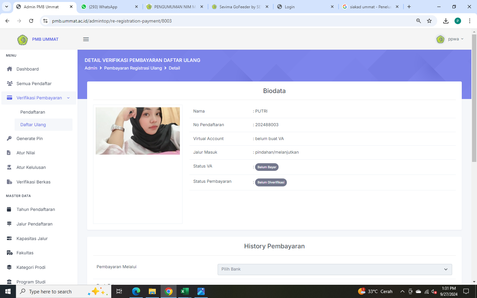This screenshot has width=477, height=298.
Task: Open Atur Kelulusan graduate icon item
Action: coord(9,167)
